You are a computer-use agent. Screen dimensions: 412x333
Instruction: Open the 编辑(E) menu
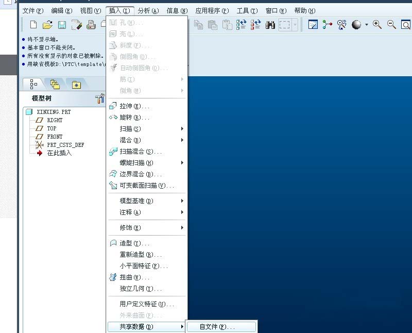pos(62,11)
